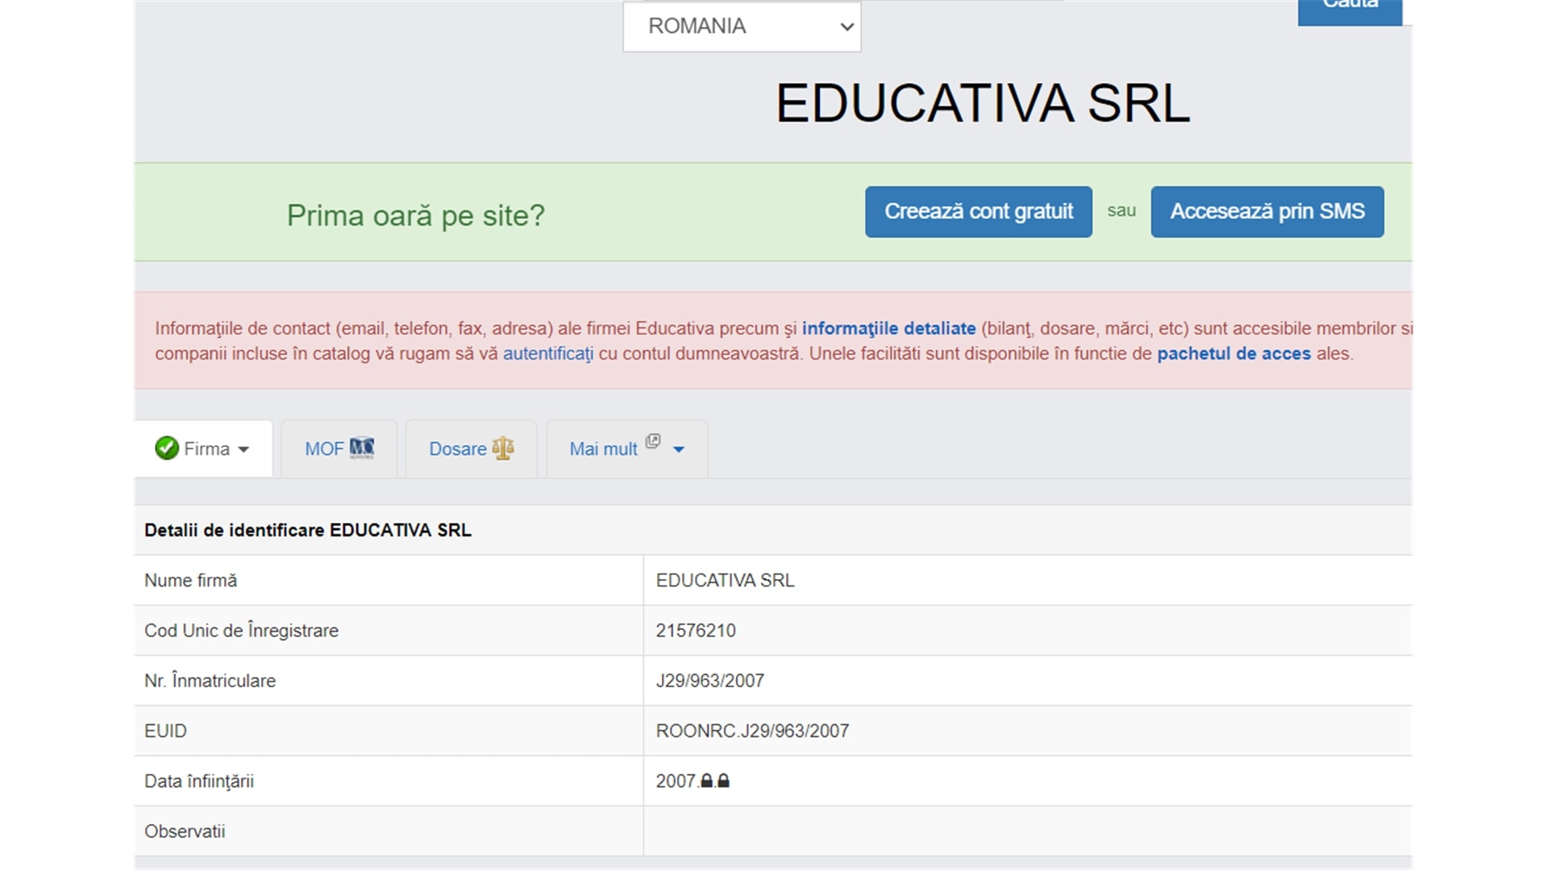Click the Nr. Înmatriculare label
Image resolution: width=1547 pixels, height=870 pixels.
pyautogui.click(x=210, y=681)
